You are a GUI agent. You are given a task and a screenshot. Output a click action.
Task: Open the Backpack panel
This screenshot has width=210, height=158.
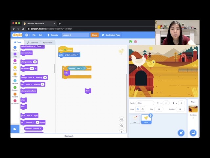point(69,136)
